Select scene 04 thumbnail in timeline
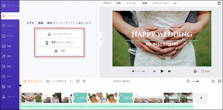Viewport: 223px width, 110px height. (x=103, y=98)
